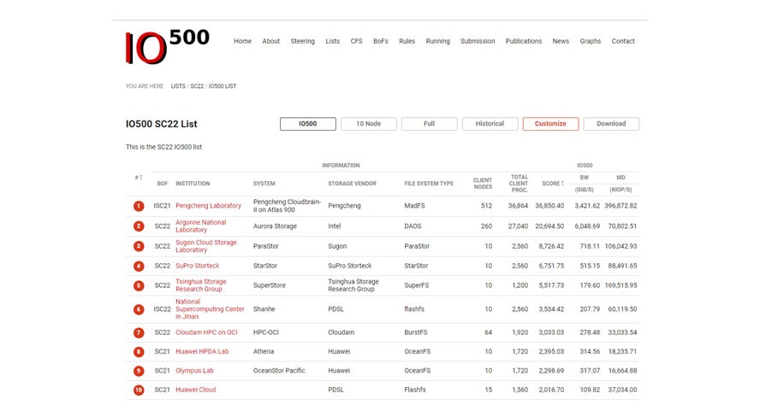Click BurstFS file system cell
This screenshot has width=760, height=417.
click(x=416, y=332)
